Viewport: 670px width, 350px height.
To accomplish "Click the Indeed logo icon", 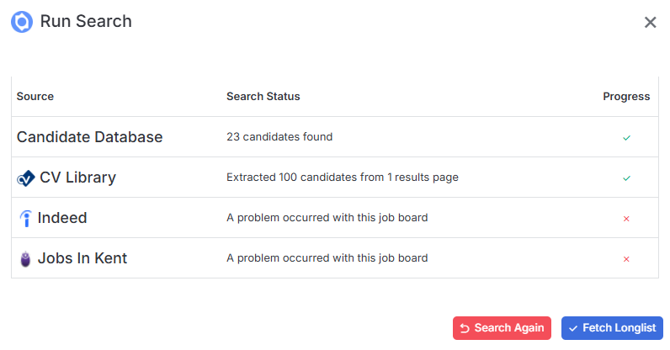I will 25,219.
